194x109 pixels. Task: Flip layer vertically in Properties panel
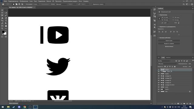pyautogui.click(x=179, y=23)
